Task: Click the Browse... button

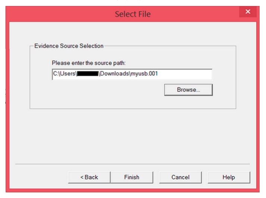Action: click(188, 90)
